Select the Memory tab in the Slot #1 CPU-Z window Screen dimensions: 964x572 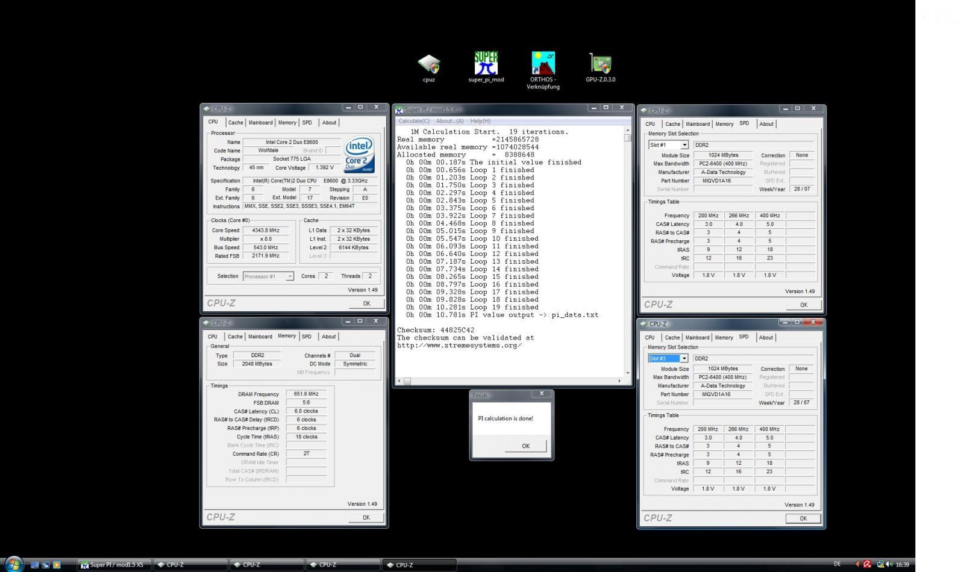click(724, 124)
